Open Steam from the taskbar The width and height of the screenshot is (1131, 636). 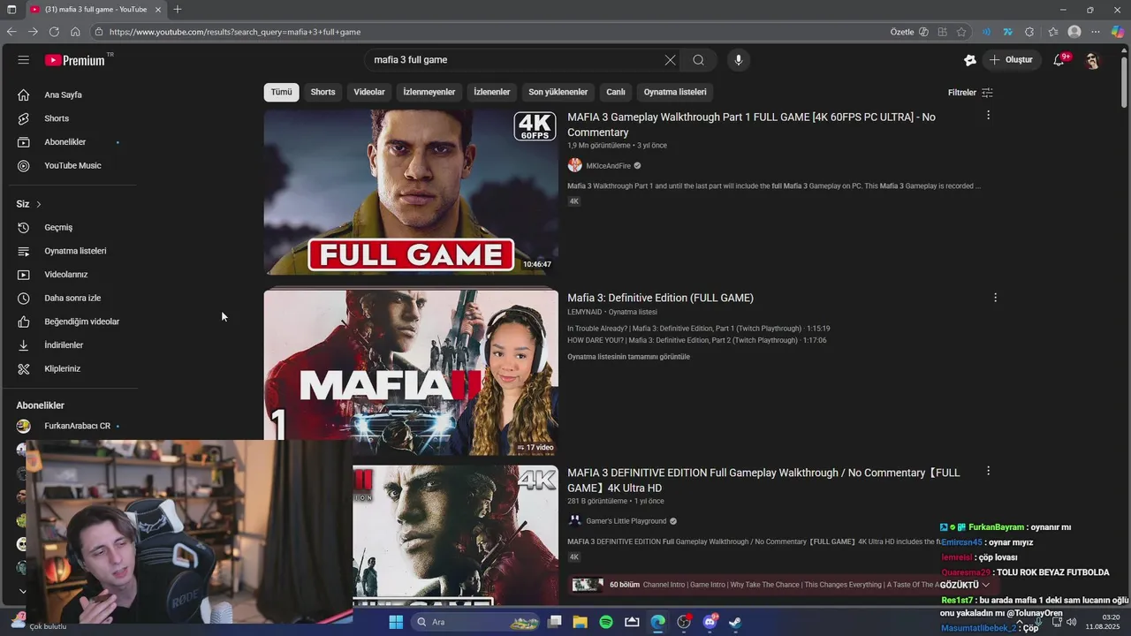point(735,622)
